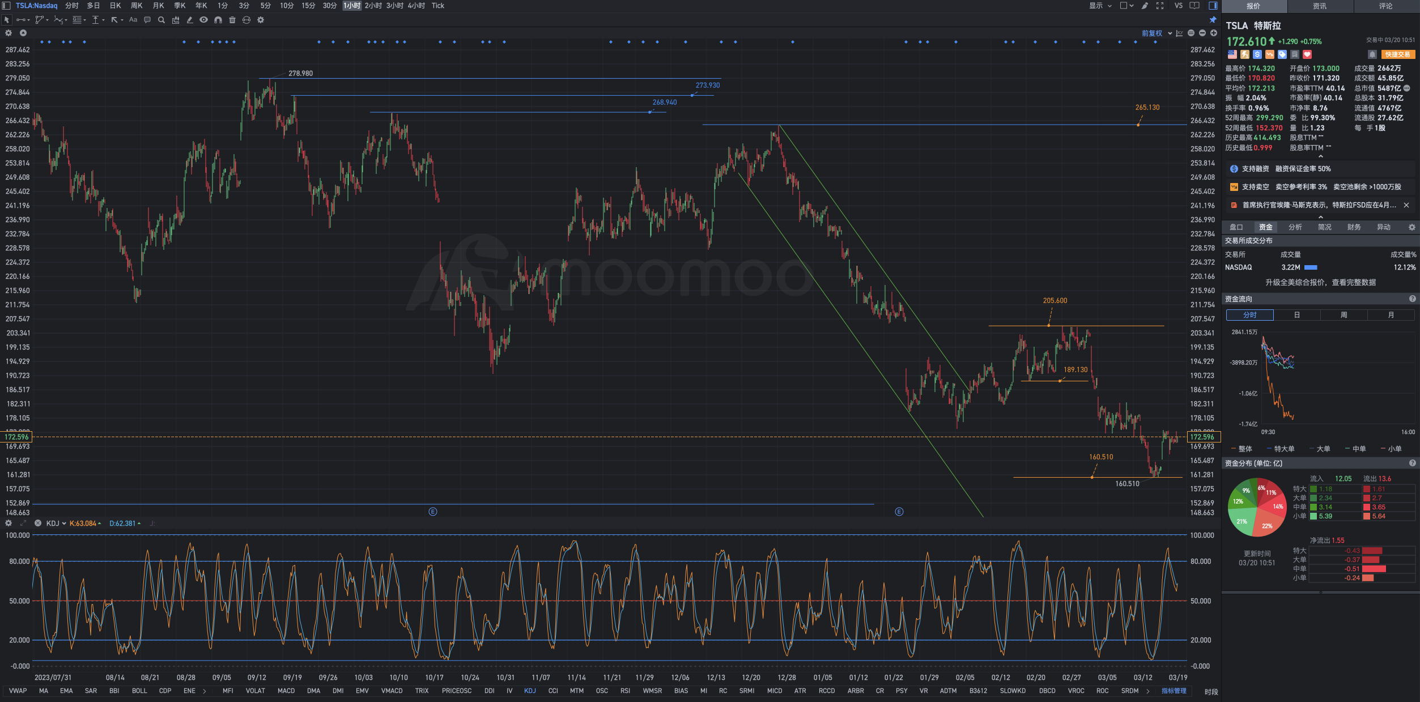Toggle the right quote sidebar panel

click(x=1213, y=6)
